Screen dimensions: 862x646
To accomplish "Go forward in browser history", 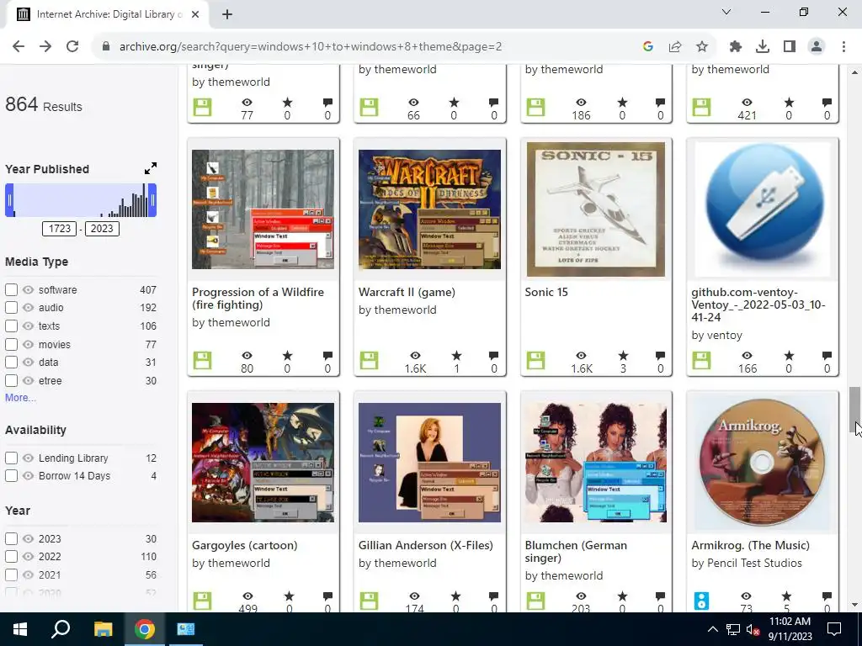I will (45, 47).
